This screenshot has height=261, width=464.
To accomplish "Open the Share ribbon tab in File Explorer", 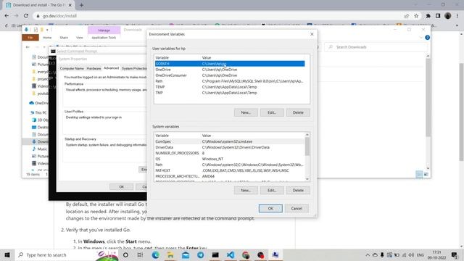I will click(x=64, y=38).
